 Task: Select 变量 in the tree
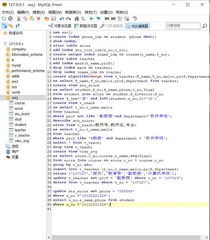click(x=15, y=157)
